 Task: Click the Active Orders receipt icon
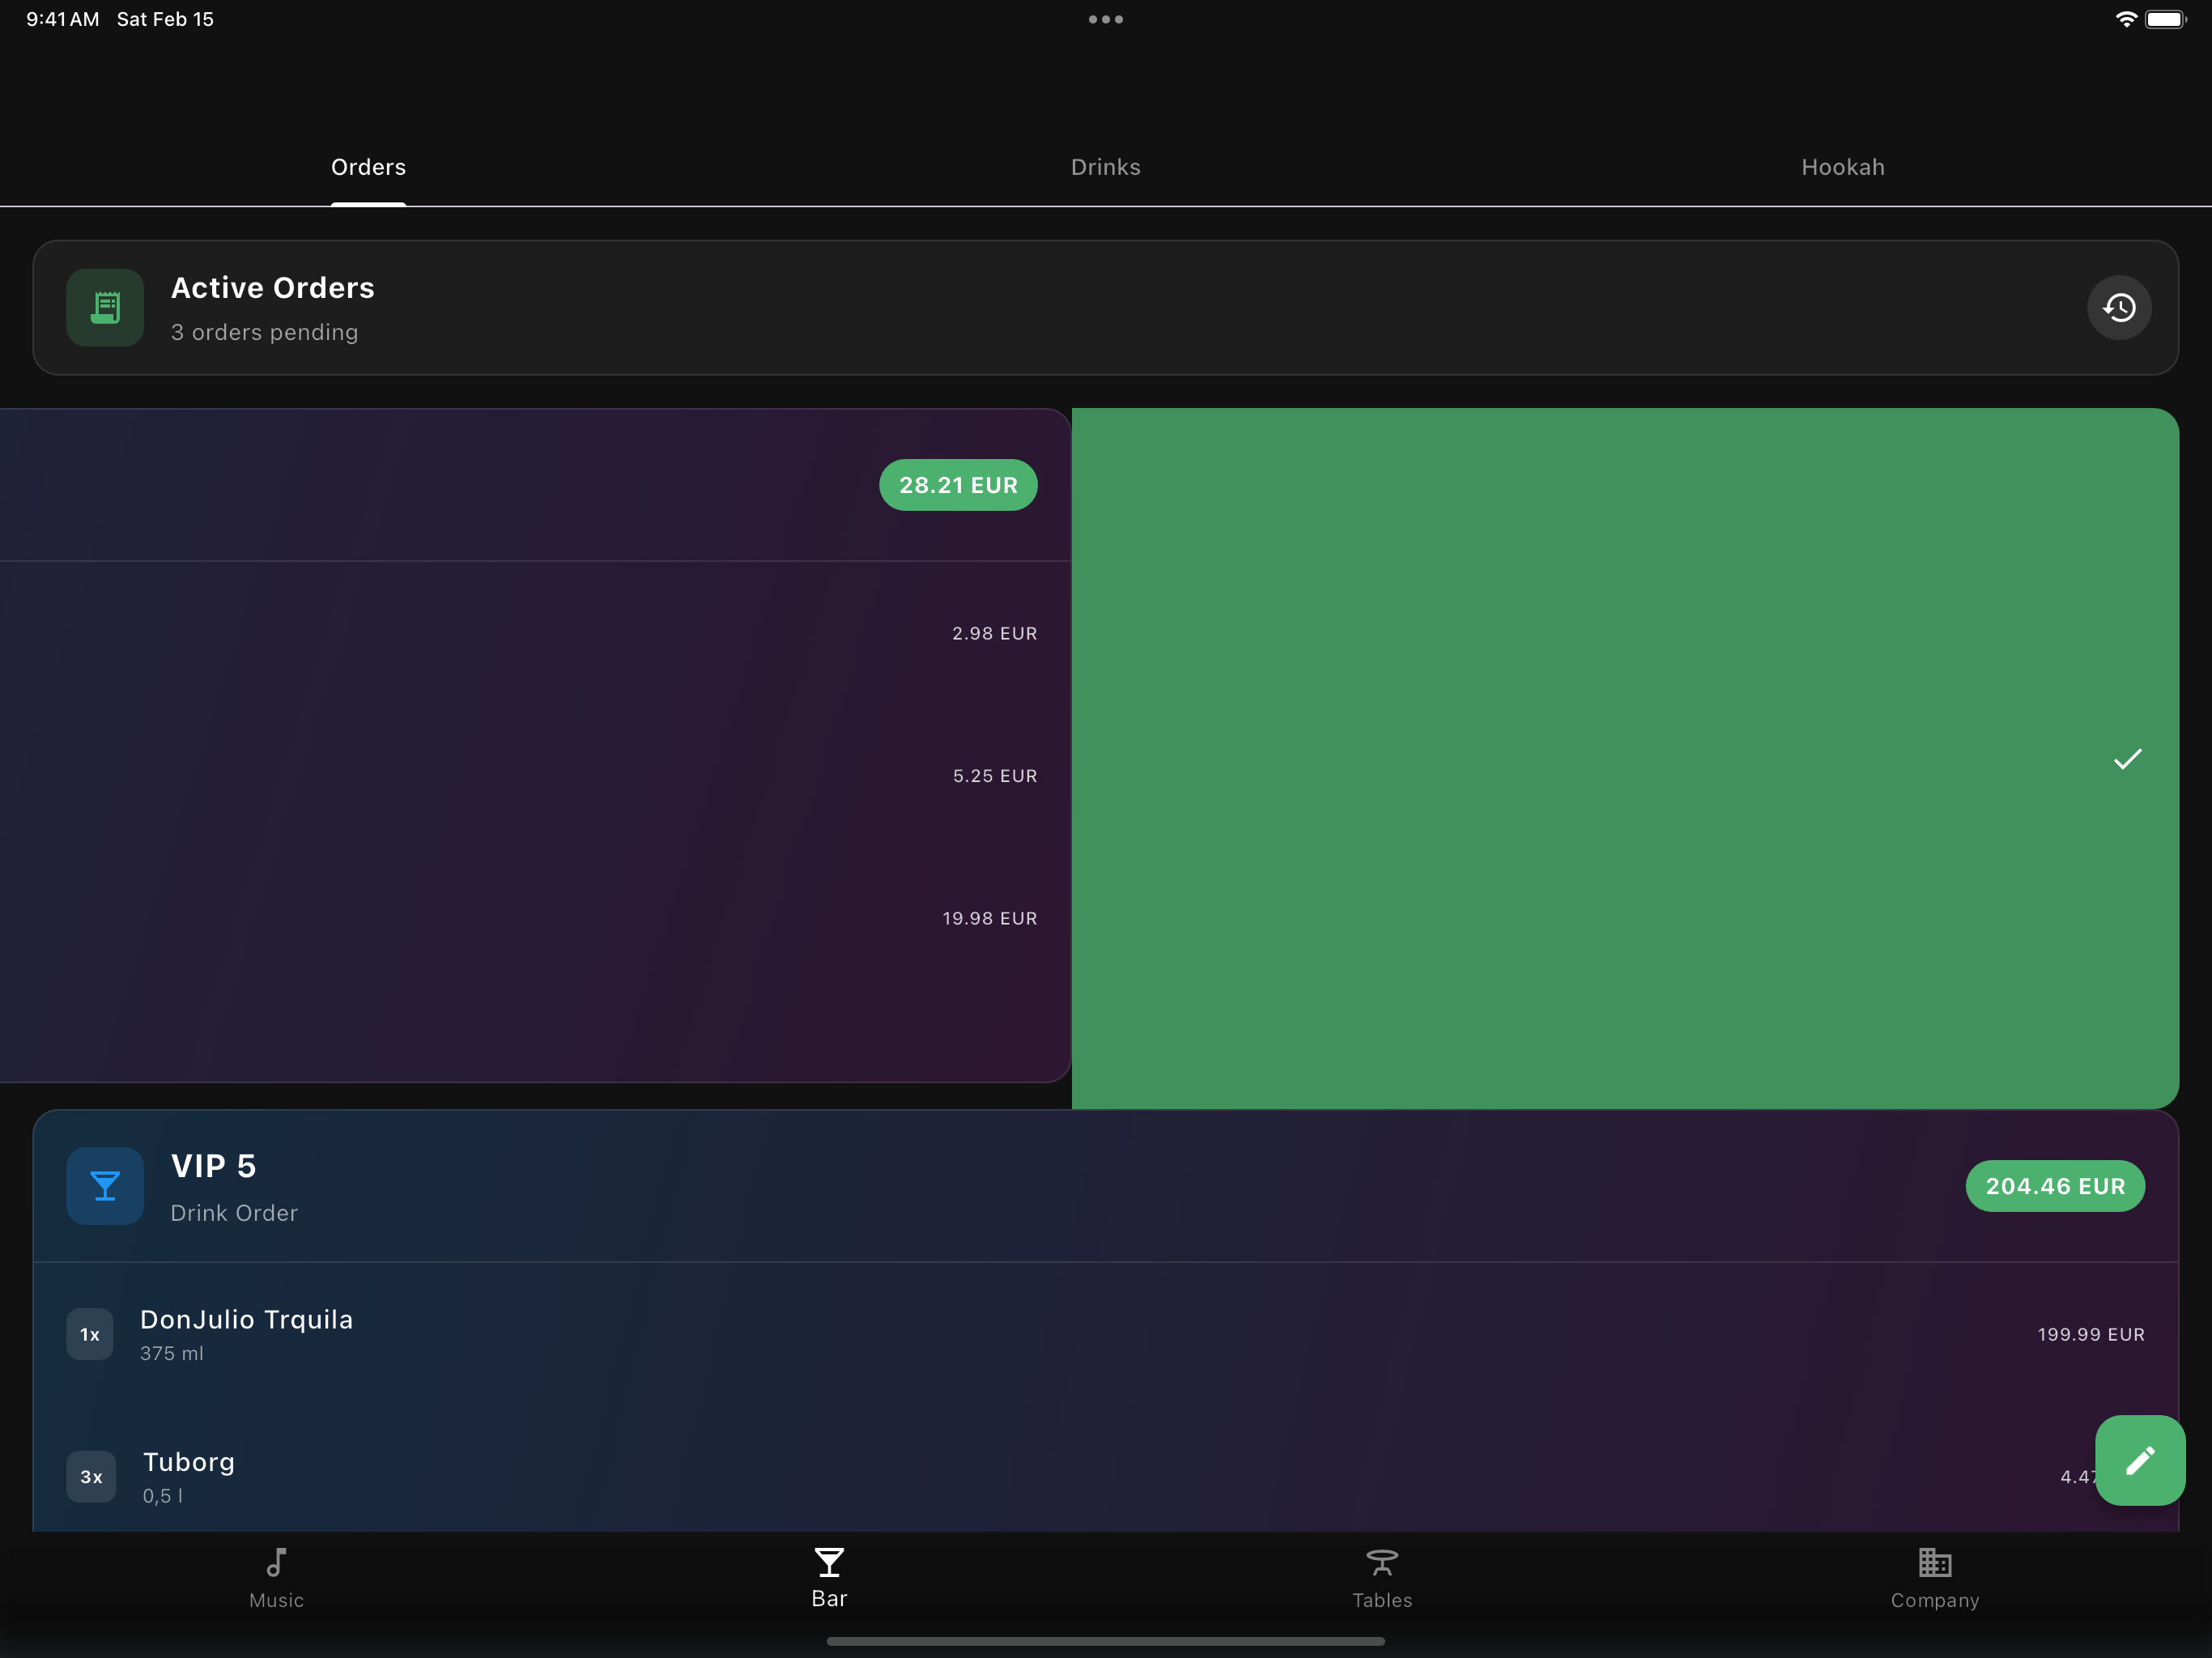point(105,307)
